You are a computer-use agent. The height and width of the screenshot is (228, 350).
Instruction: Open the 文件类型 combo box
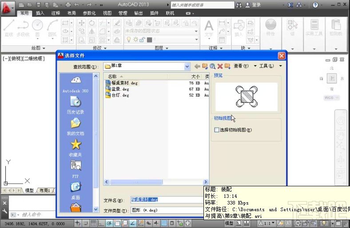167,210
